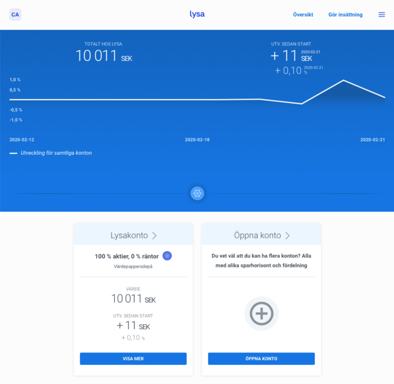Click the plus circle icon to add account
Viewport: 394px width, 384px height.
[x=261, y=314]
